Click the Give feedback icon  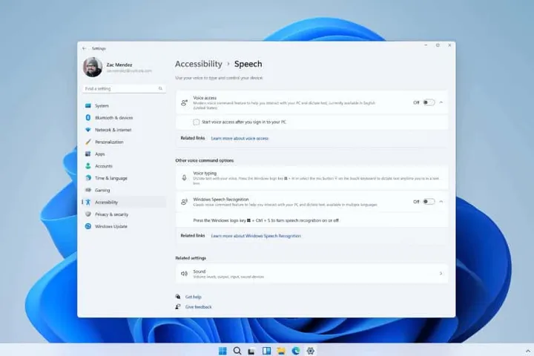178,306
